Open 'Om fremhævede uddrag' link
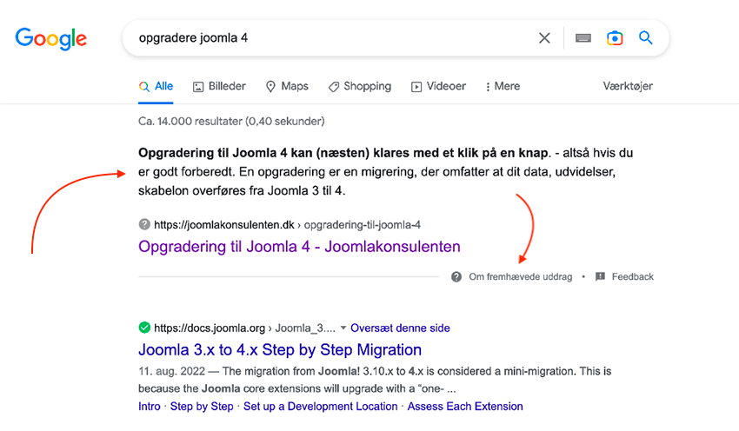Viewport: 739px width, 431px height. click(x=520, y=277)
